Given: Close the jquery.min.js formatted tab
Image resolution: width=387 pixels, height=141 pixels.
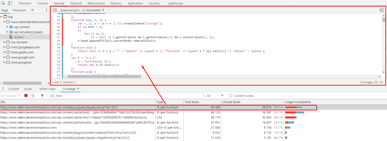Looking at the screenshot, I should 103,10.
